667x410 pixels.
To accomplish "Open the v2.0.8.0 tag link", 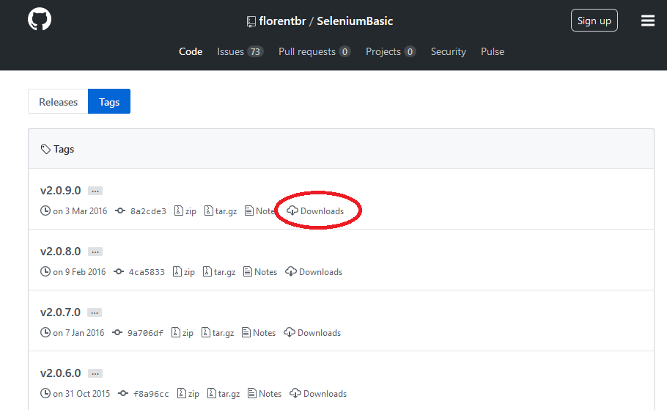I will click(60, 251).
